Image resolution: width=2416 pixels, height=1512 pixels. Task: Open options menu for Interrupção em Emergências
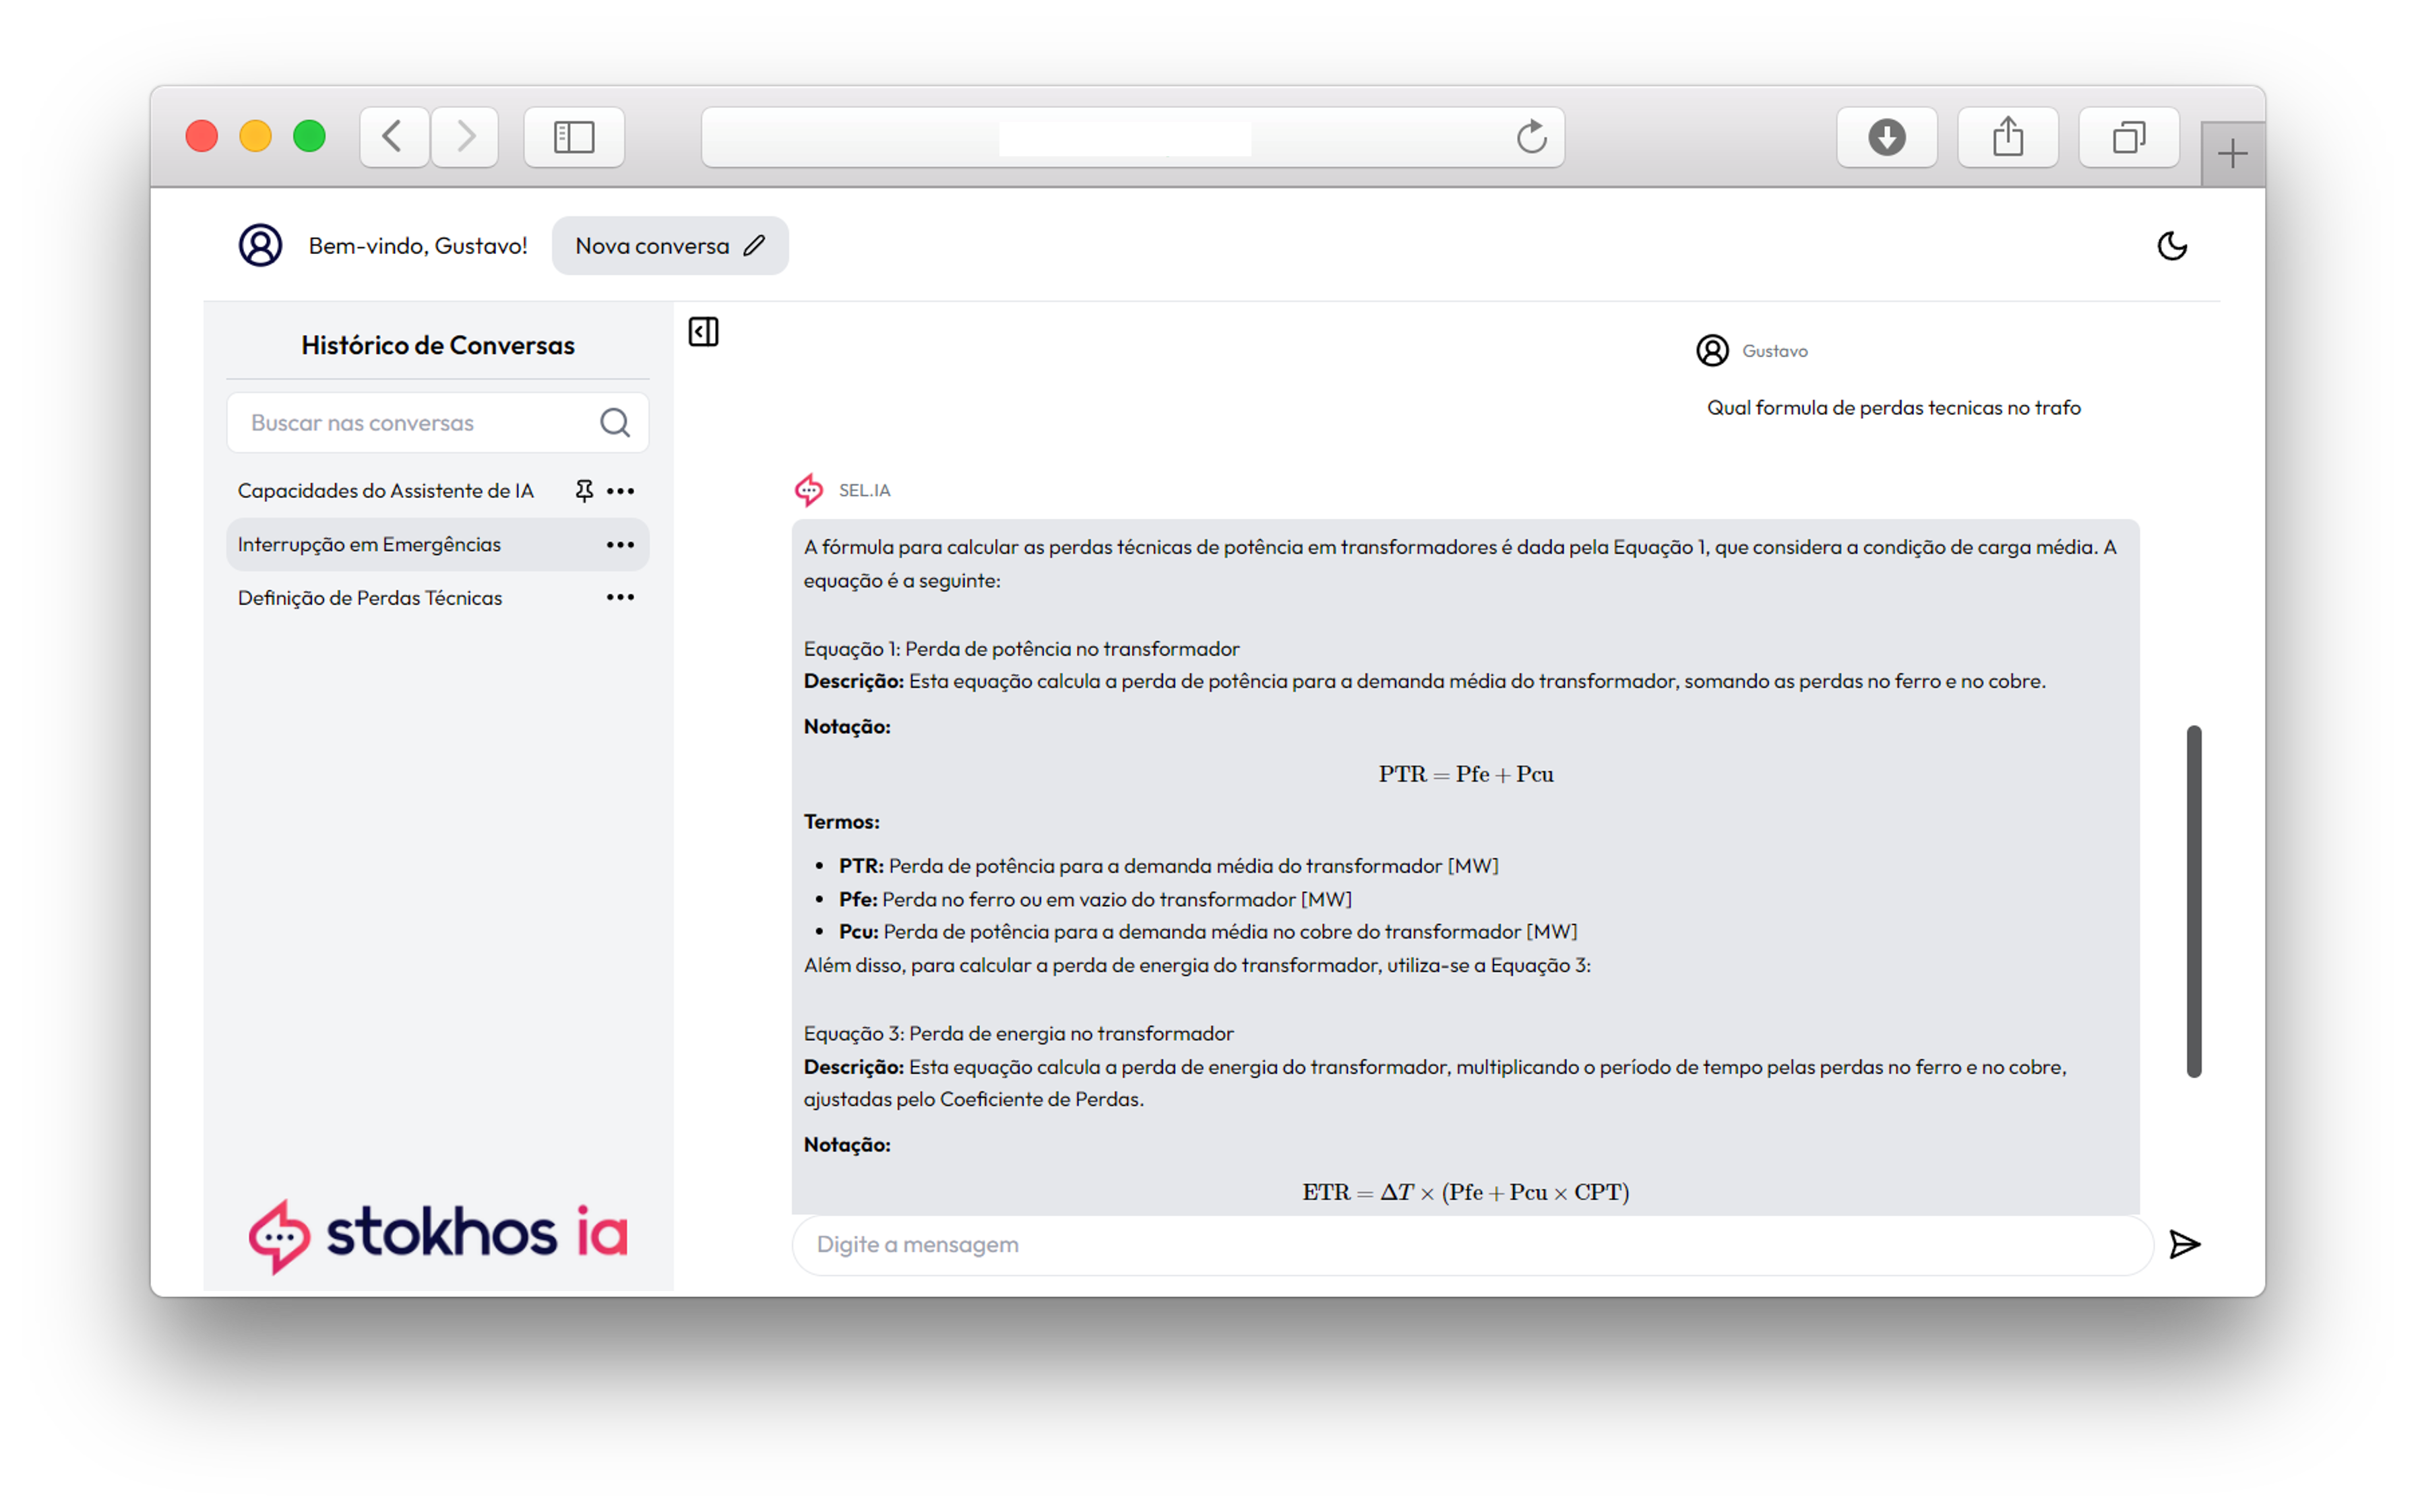(x=620, y=545)
